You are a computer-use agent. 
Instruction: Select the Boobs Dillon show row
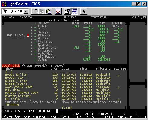(64, 75)
